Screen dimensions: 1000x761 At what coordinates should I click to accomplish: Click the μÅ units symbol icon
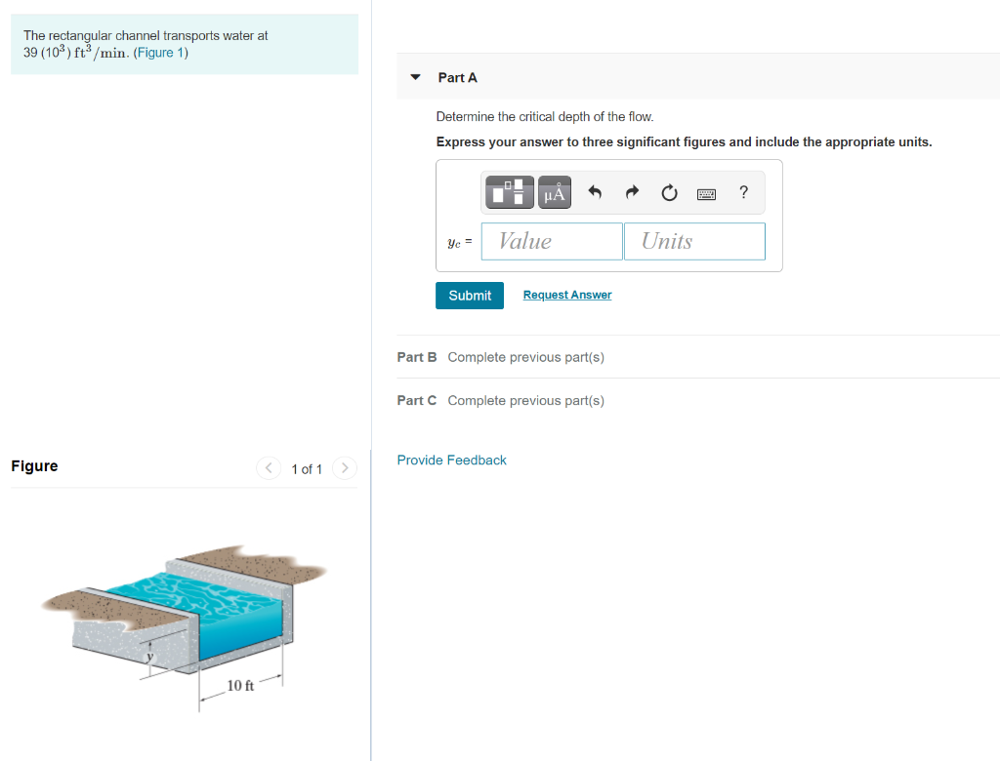554,191
